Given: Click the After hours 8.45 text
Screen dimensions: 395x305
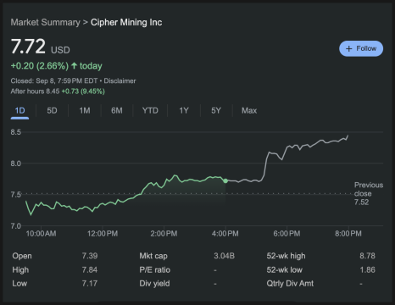Looking at the screenshot, I should click(35, 91).
